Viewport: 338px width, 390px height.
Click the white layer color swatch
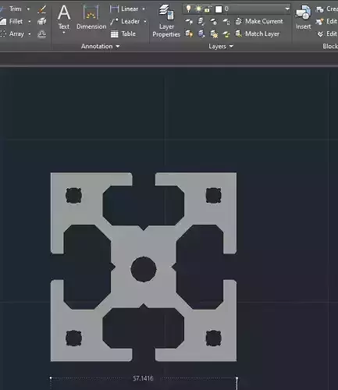[219, 9]
